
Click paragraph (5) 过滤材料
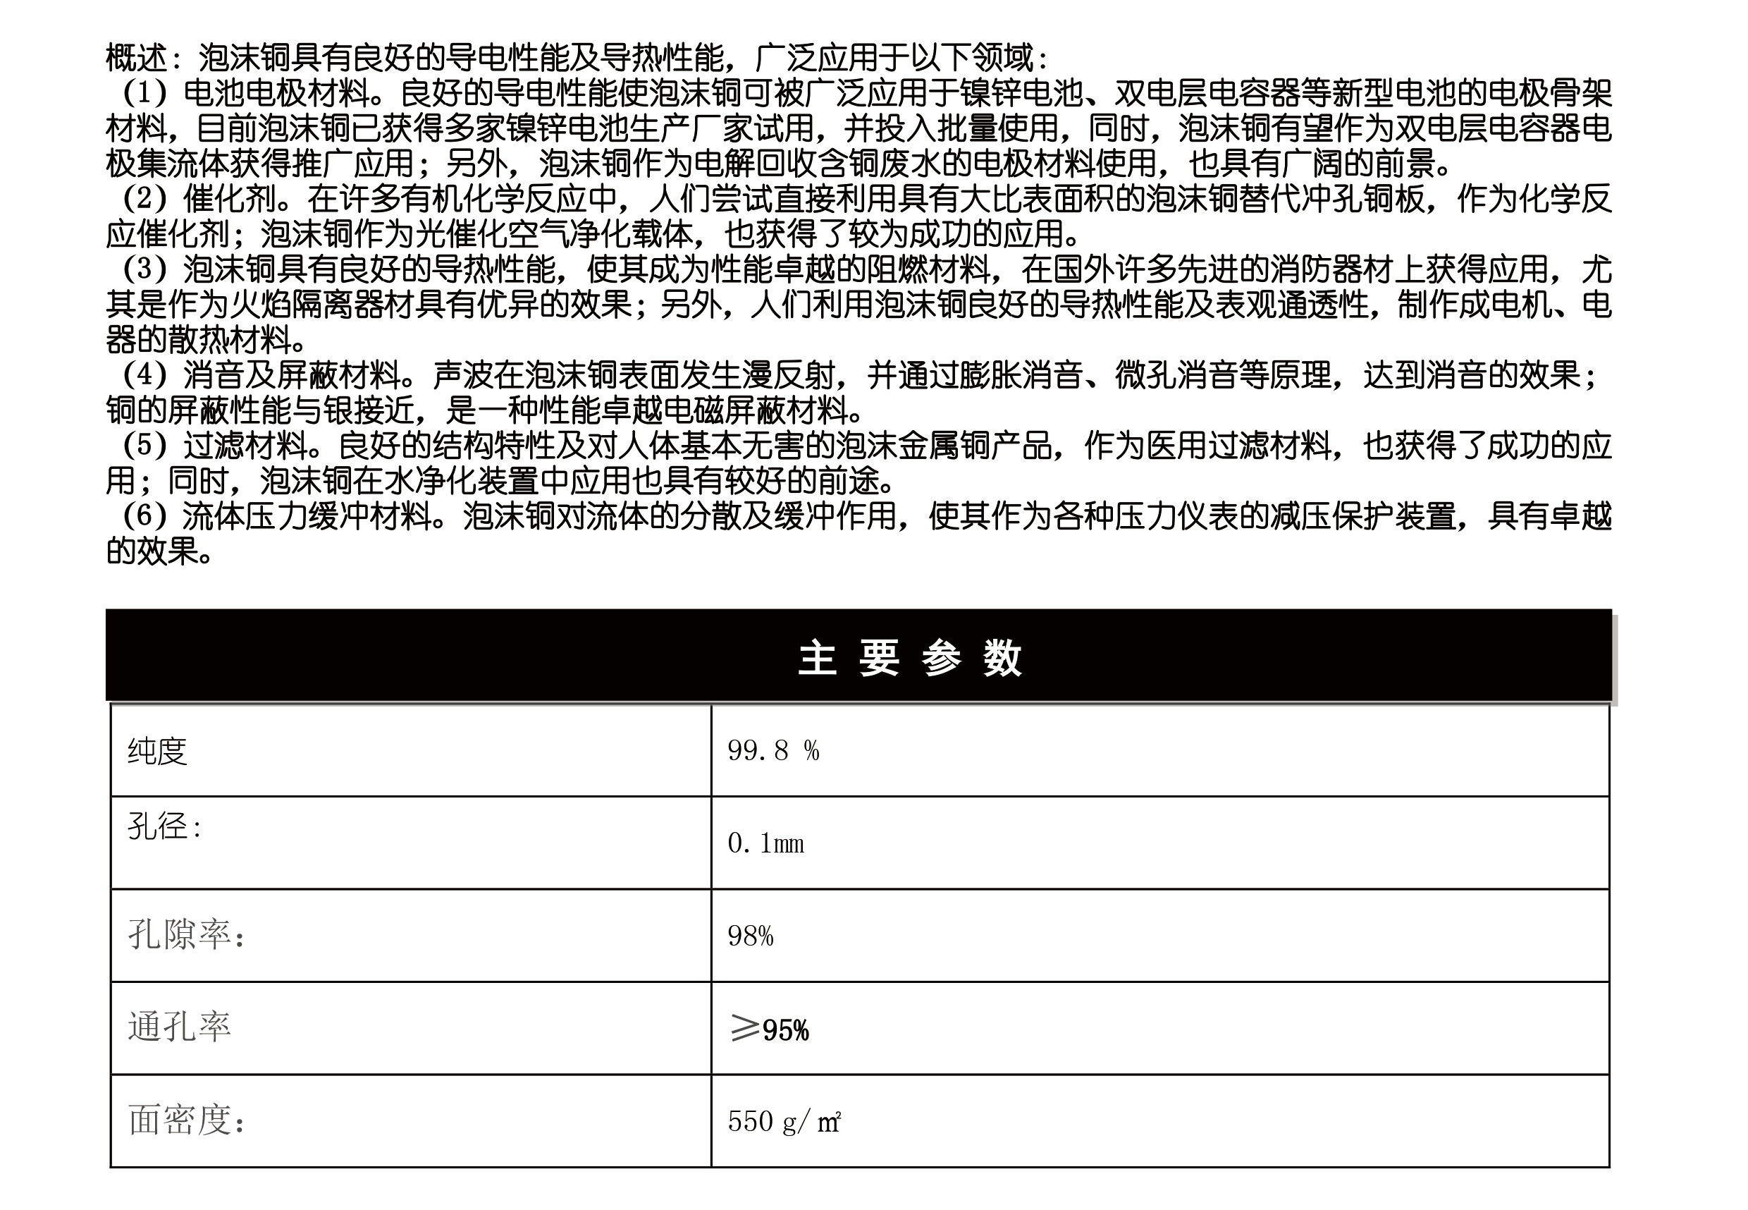[x=858, y=463]
